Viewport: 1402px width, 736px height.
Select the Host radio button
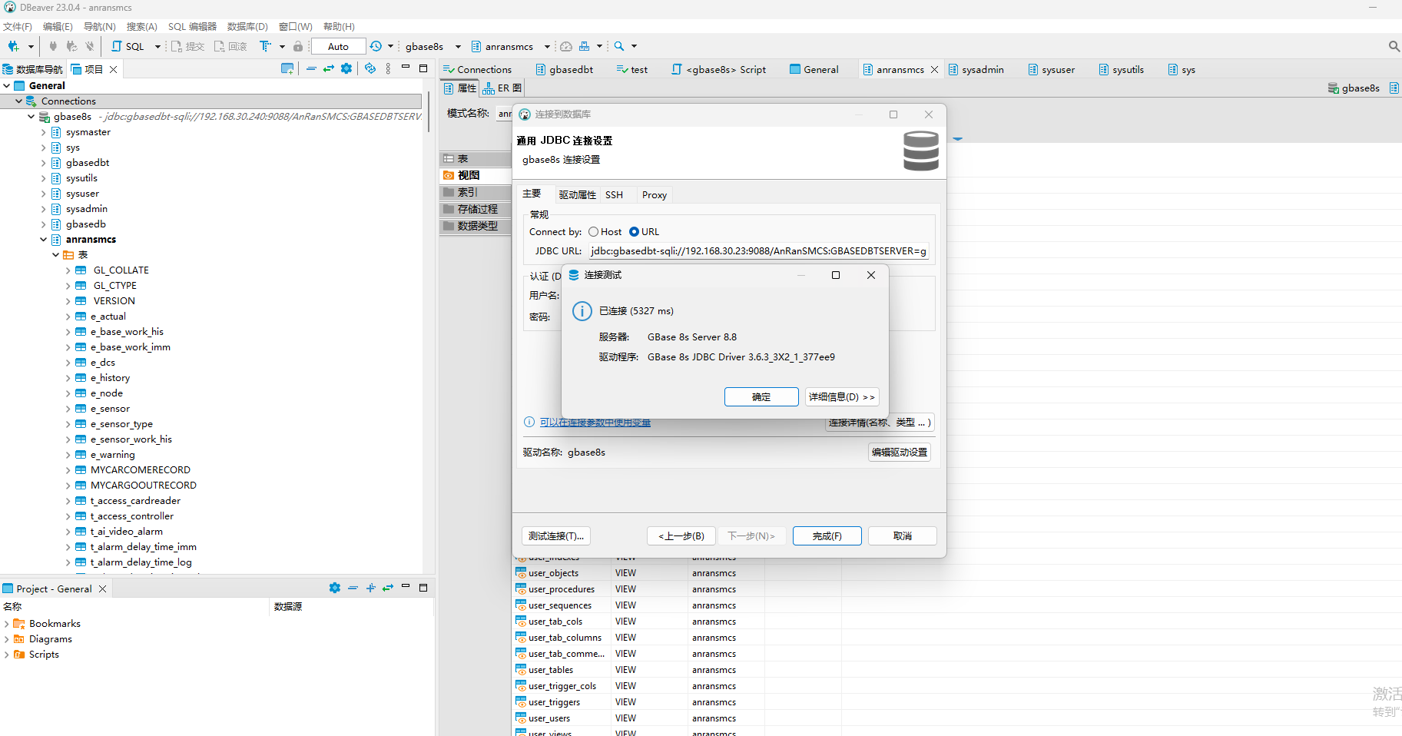(593, 232)
